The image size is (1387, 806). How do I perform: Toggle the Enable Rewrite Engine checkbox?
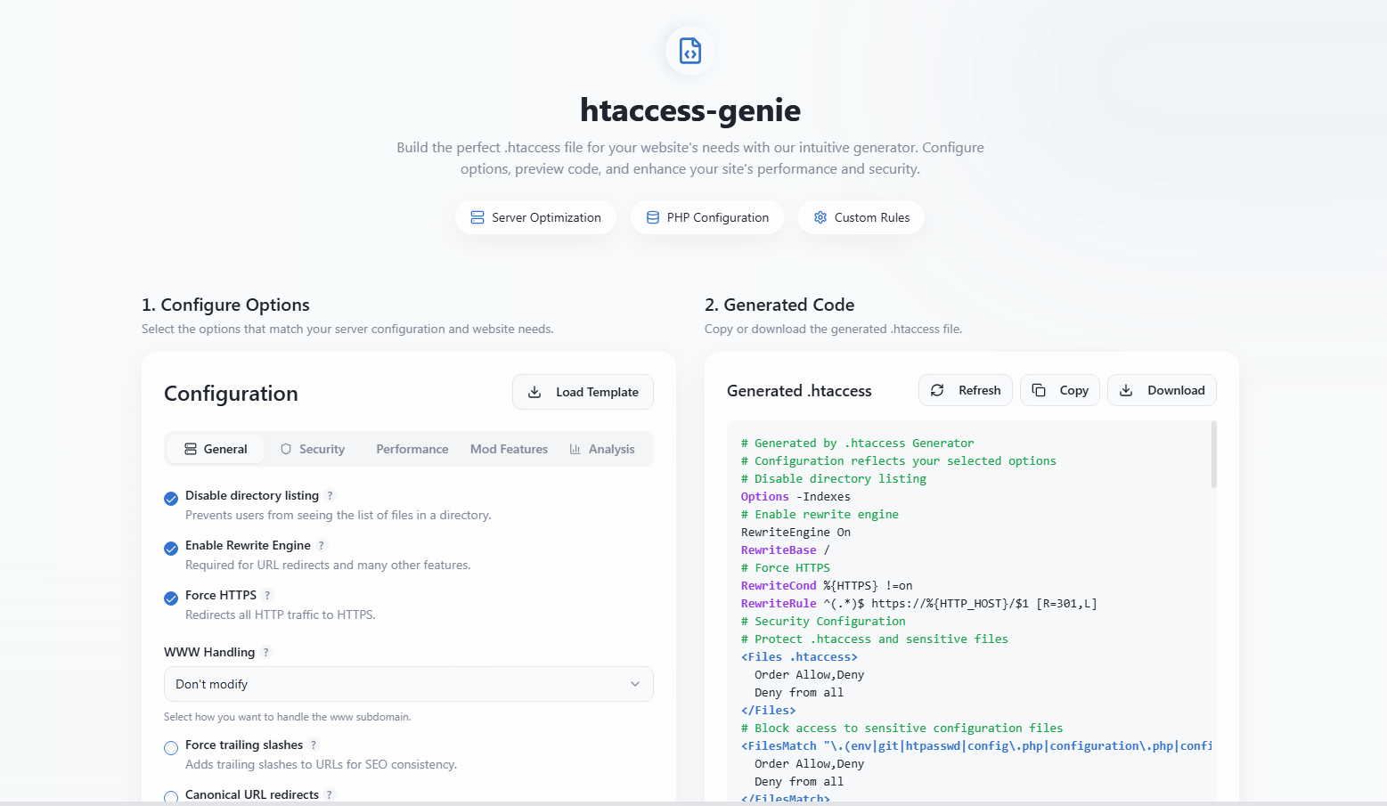point(170,549)
